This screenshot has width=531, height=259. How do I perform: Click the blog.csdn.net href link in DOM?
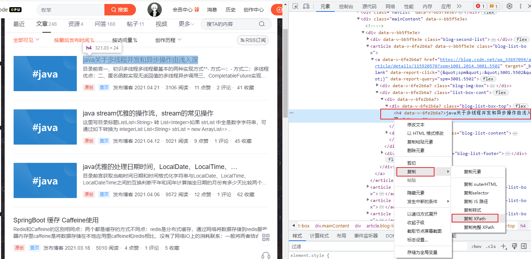[452, 63]
